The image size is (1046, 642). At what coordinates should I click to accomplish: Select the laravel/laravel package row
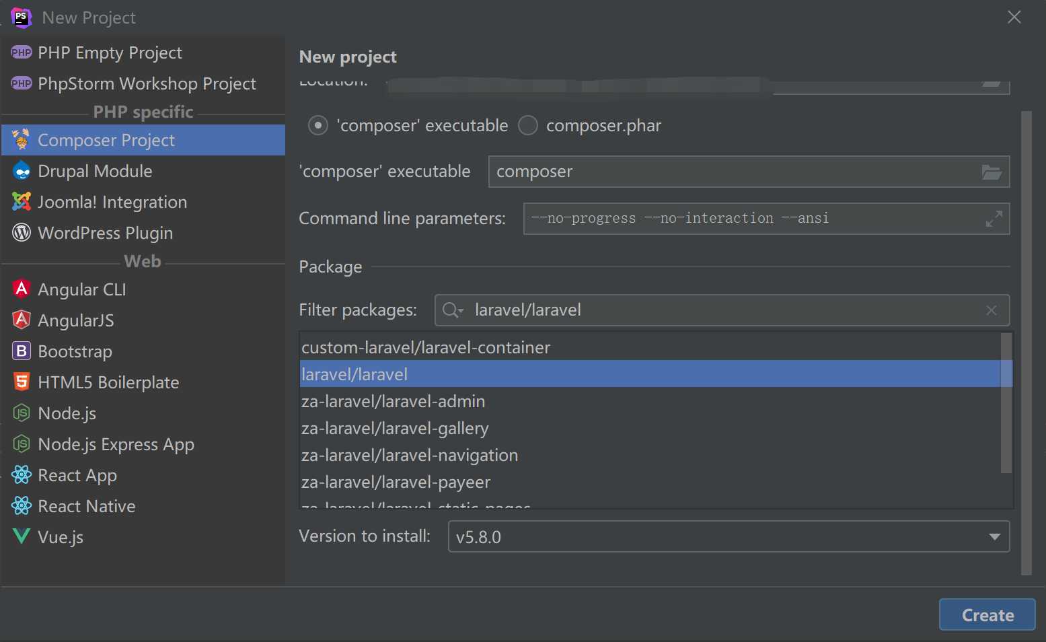click(650, 373)
